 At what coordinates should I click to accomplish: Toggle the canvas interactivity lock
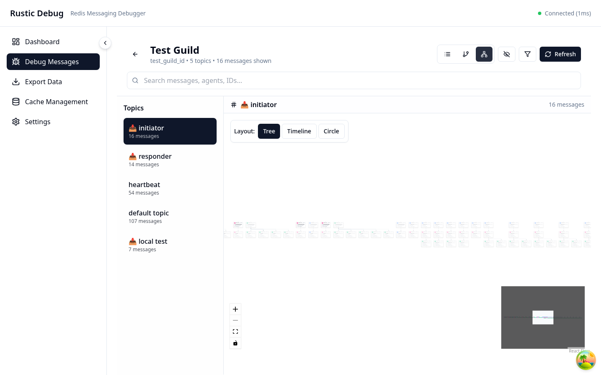pos(235,343)
